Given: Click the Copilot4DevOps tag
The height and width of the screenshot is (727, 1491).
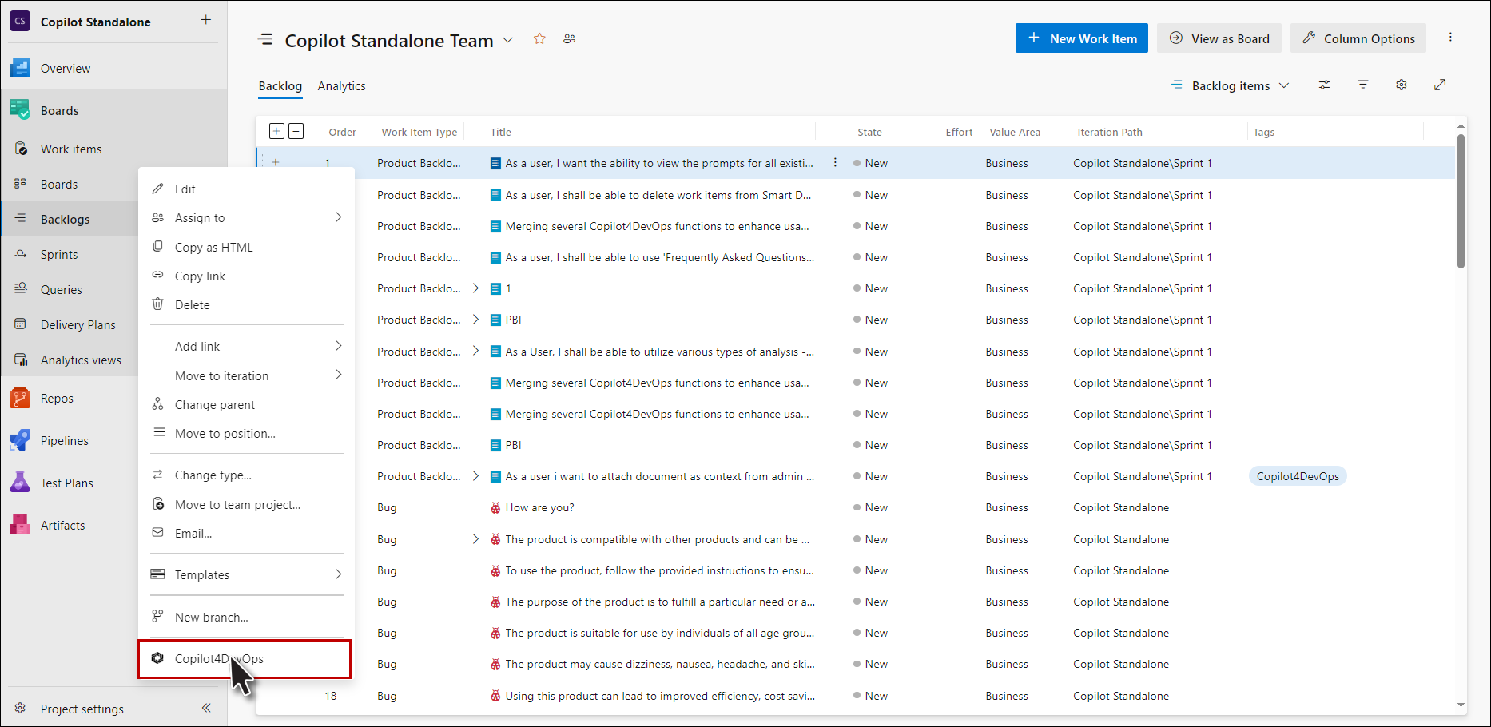Looking at the screenshot, I should tap(1298, 476).
